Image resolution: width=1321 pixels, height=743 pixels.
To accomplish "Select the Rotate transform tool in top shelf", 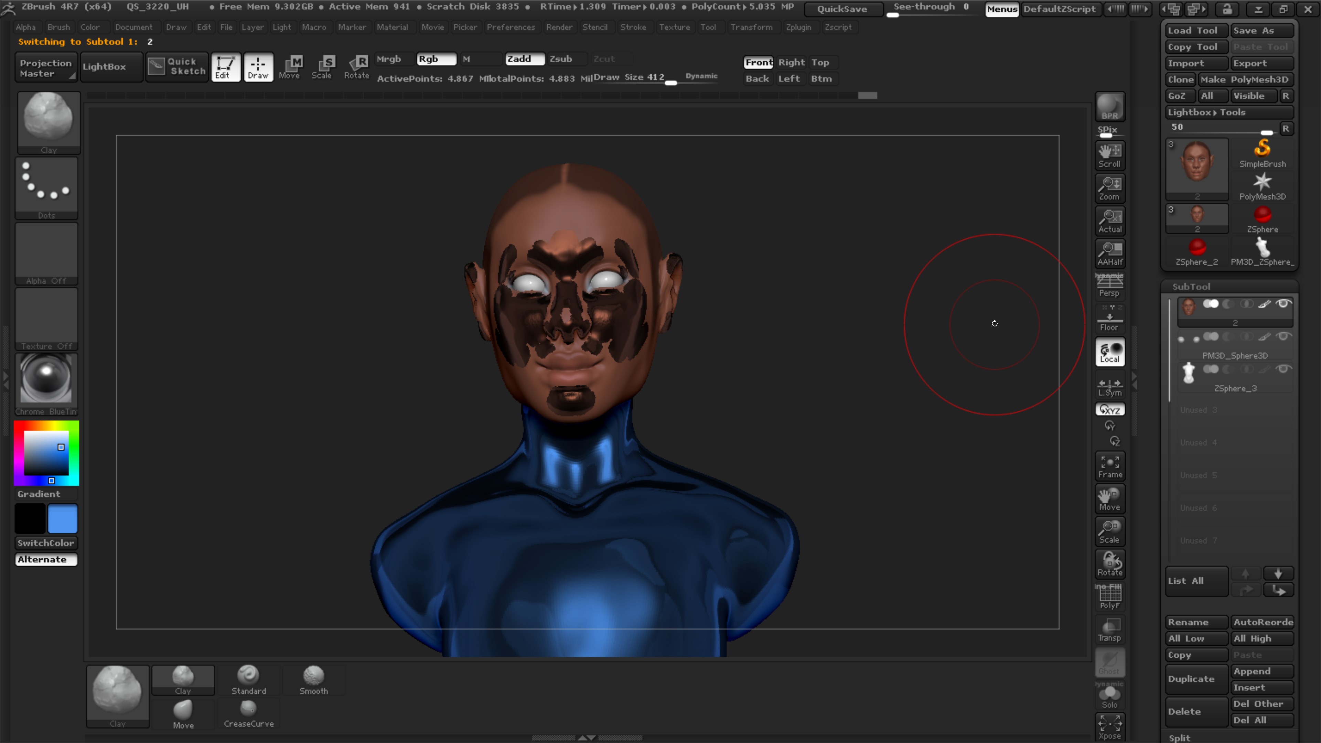I will [x=356, y=67].
